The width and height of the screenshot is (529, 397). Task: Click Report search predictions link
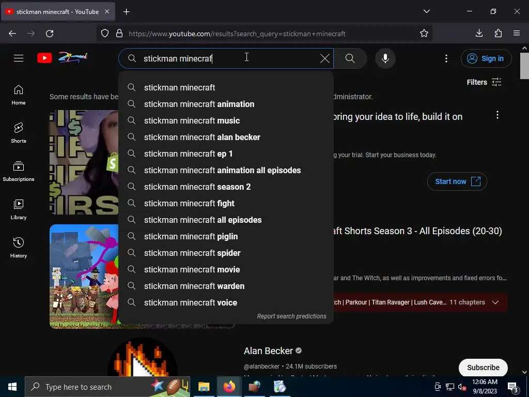(291, 316)
